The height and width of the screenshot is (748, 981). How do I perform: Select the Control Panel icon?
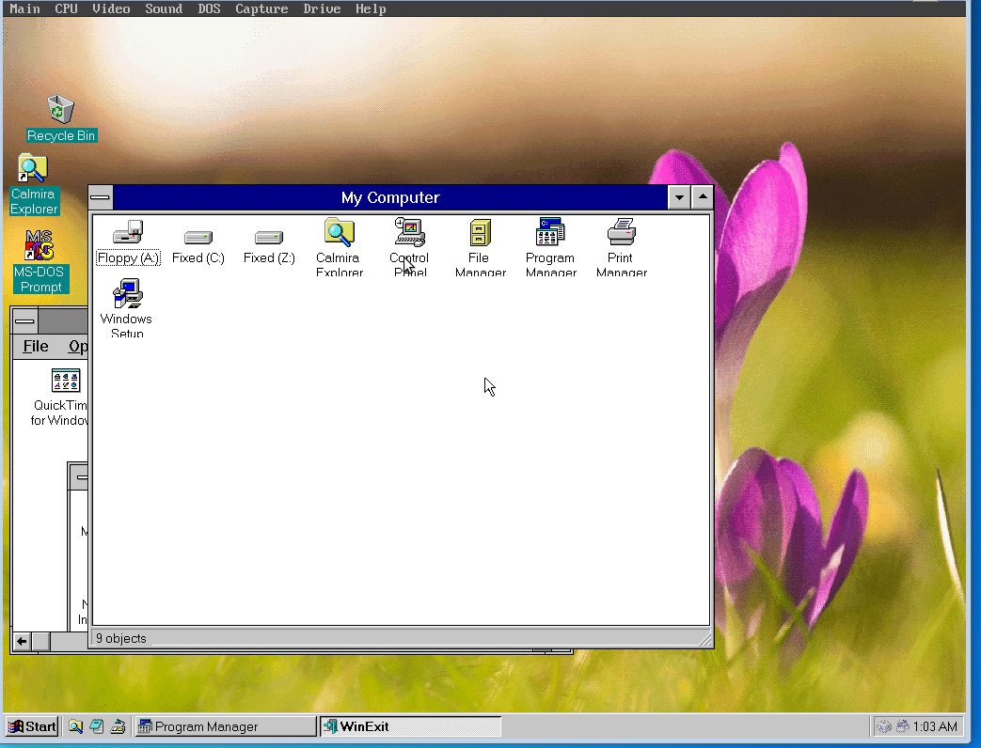coord(410,232)
